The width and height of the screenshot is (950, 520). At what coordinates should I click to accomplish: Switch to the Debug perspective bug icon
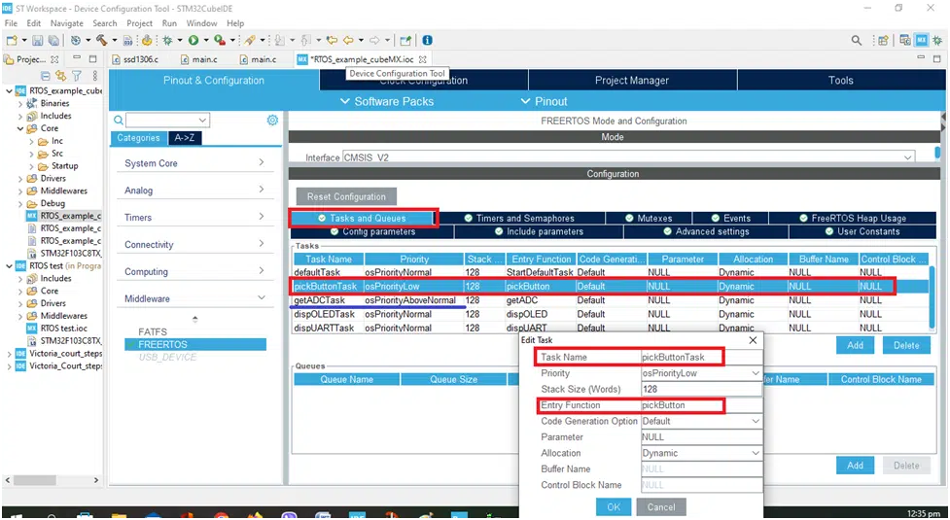937,40
